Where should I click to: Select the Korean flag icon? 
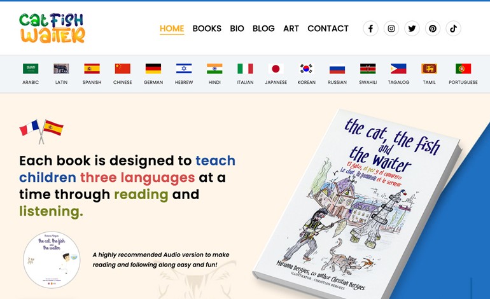(307, 69)
